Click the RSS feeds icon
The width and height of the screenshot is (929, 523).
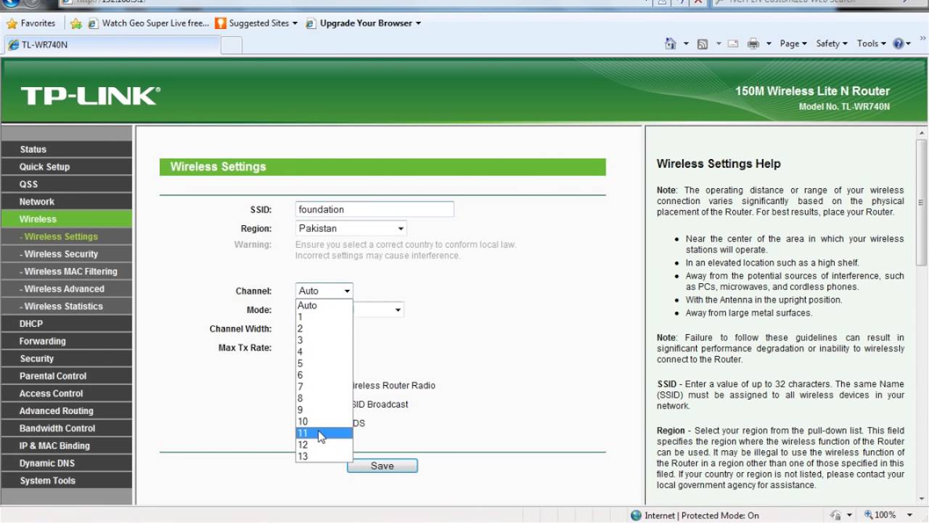tap(703, 44)
